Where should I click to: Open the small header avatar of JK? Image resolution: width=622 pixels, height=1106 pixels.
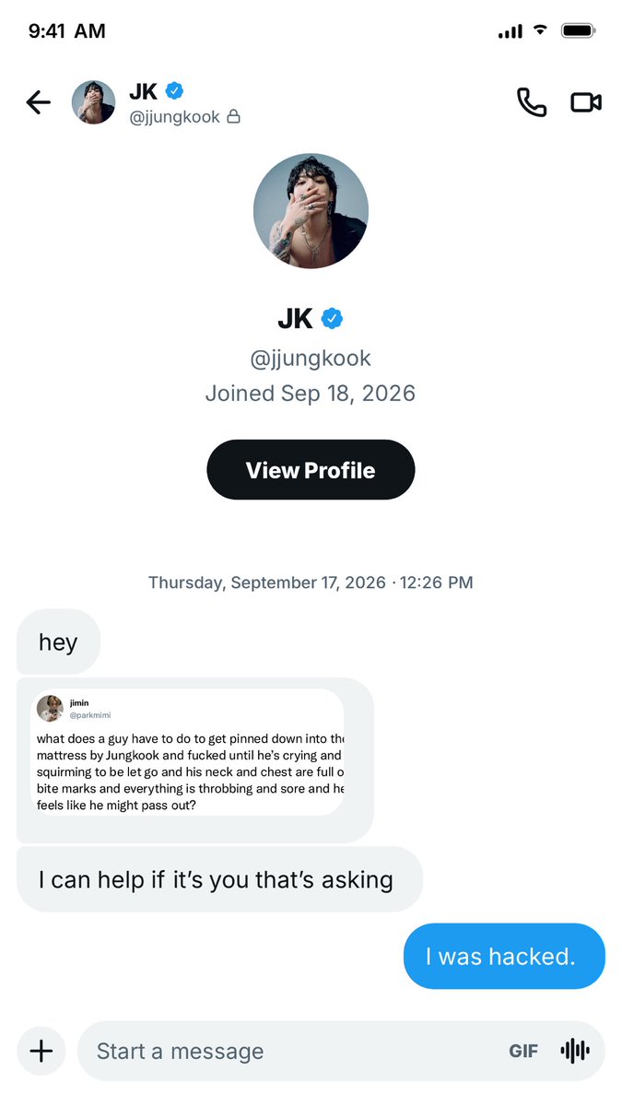pos(94,102)
